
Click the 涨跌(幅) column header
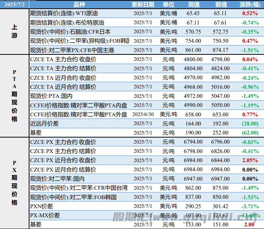pos(250,4)
